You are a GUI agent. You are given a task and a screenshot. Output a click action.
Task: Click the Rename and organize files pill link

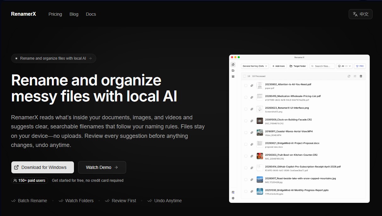pyautogui.click(x=53, y=58)
